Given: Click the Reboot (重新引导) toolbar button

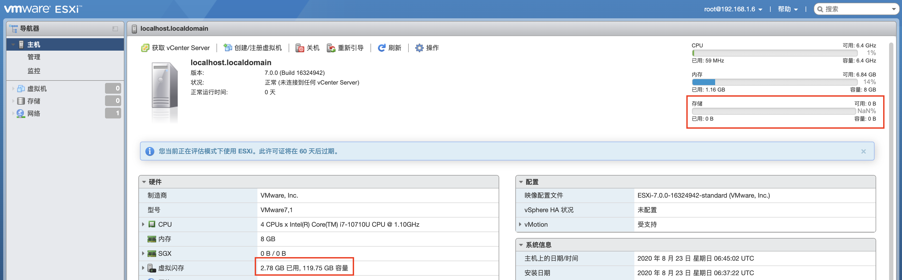Looking at the screenshot, I should point(345,48).
